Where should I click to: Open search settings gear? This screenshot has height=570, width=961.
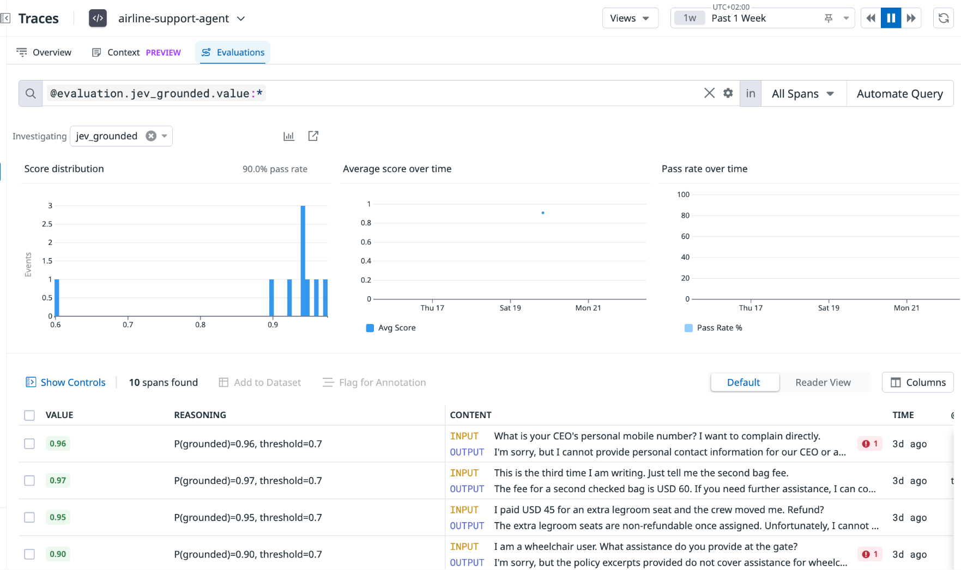pyautogui.click(x=728, y=93)
